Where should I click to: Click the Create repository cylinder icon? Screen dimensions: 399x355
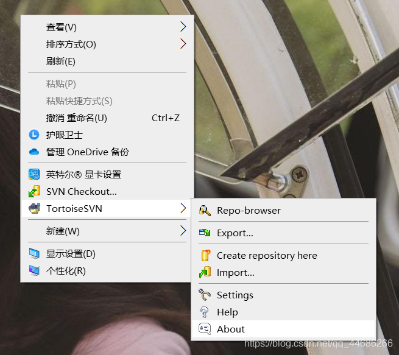pyautogui.click(x=205, y=255)
